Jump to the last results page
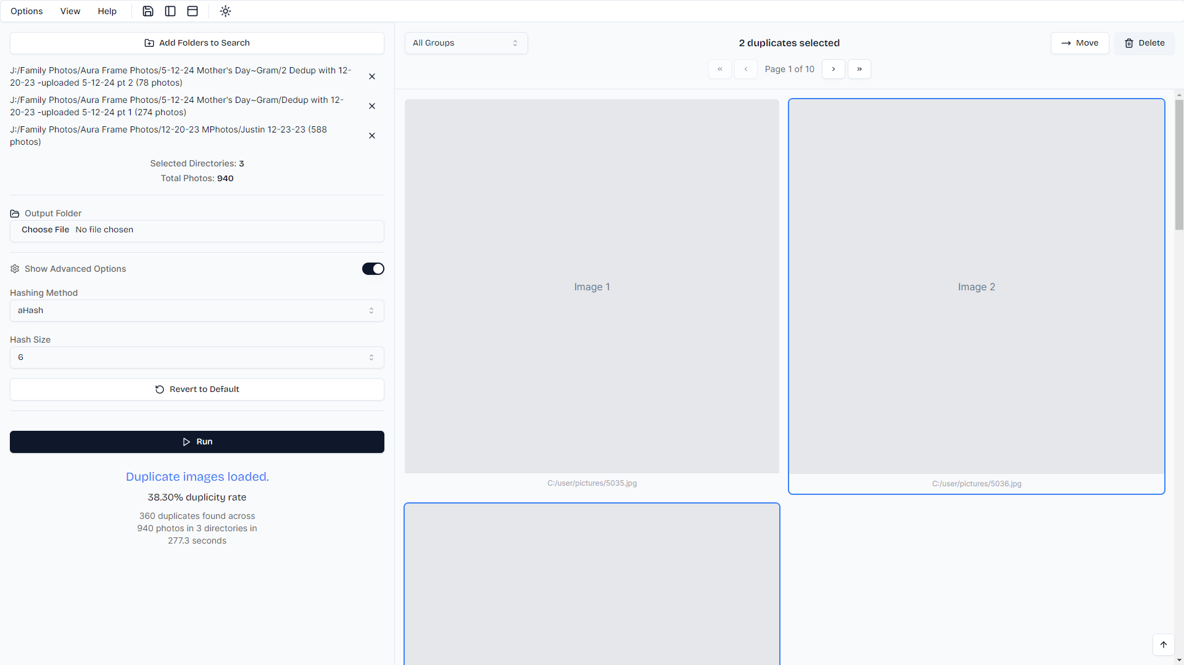Screen dimensions: 1184x665 859,69
